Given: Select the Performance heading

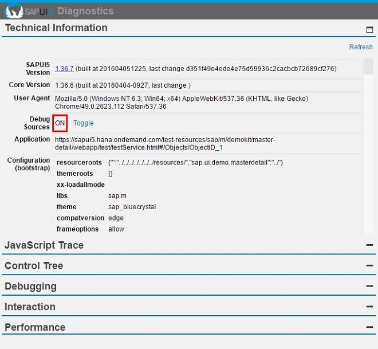Looking at the screenshot, I should (35, 327).
